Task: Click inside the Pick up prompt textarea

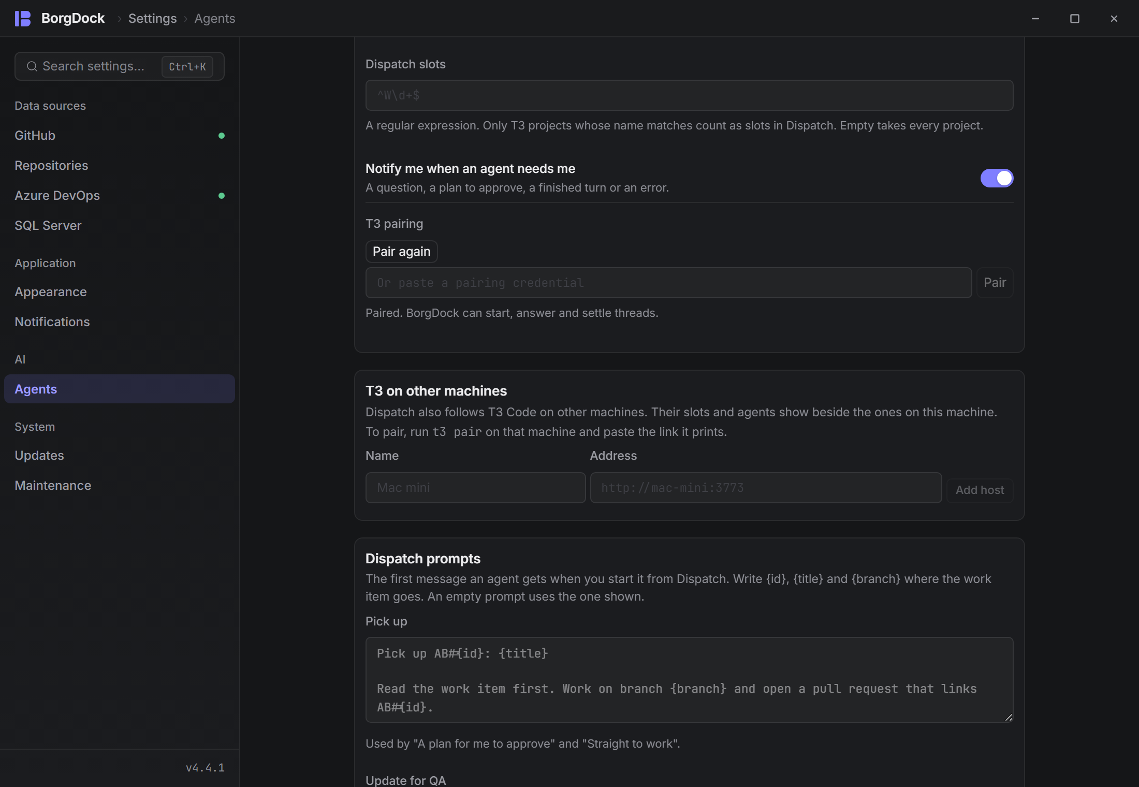Action: tap(689, 680)
